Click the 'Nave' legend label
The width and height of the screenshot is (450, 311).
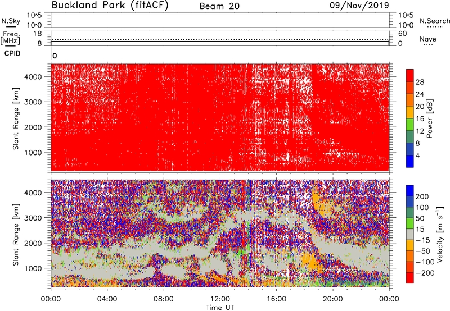click(428, 39)
